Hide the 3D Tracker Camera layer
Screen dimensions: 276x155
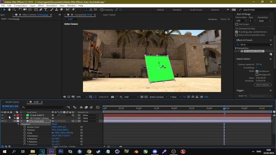coord(3,118)
